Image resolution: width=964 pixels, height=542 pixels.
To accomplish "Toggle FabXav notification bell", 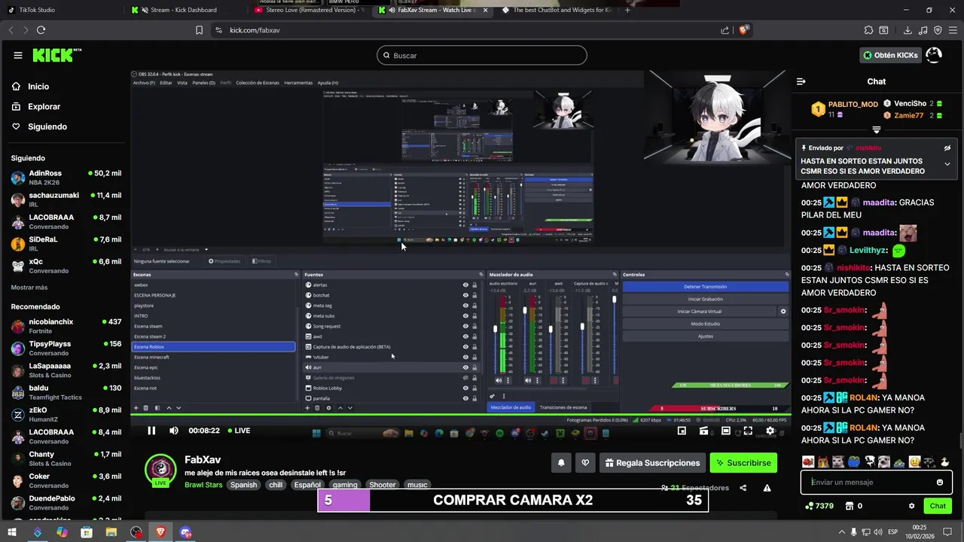I will tap(561, 463).
